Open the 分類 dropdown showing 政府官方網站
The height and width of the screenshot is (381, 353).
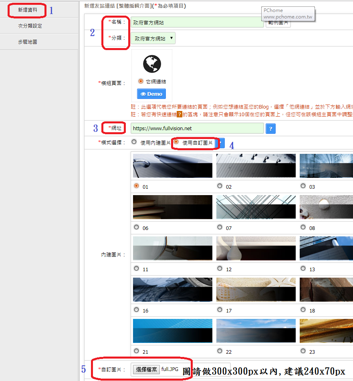click(x=153, y=38)
